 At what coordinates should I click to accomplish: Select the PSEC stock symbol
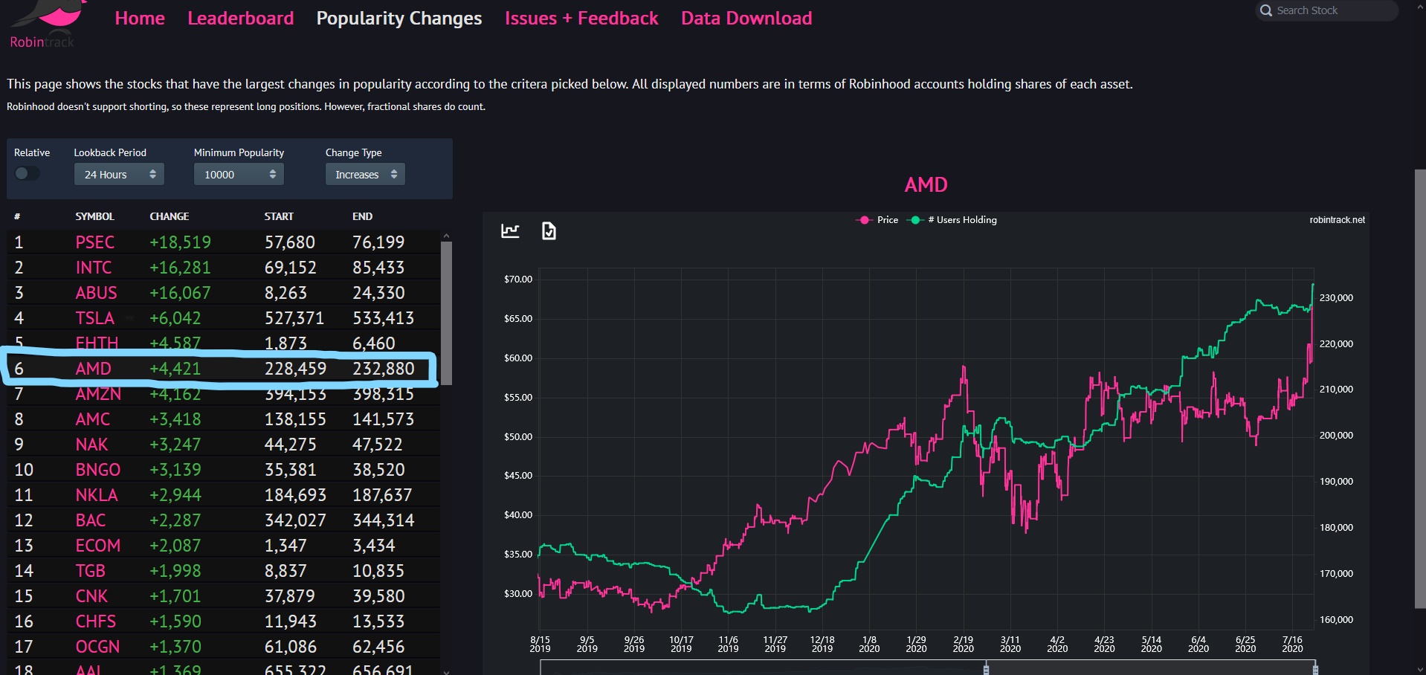point(94,242)
